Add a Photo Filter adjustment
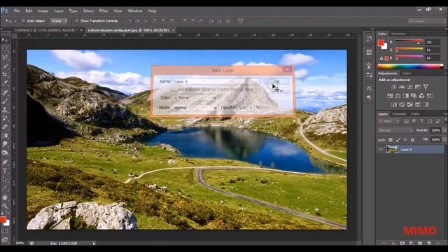The height and width of the screenshot is (252, 448). point(414,96)
